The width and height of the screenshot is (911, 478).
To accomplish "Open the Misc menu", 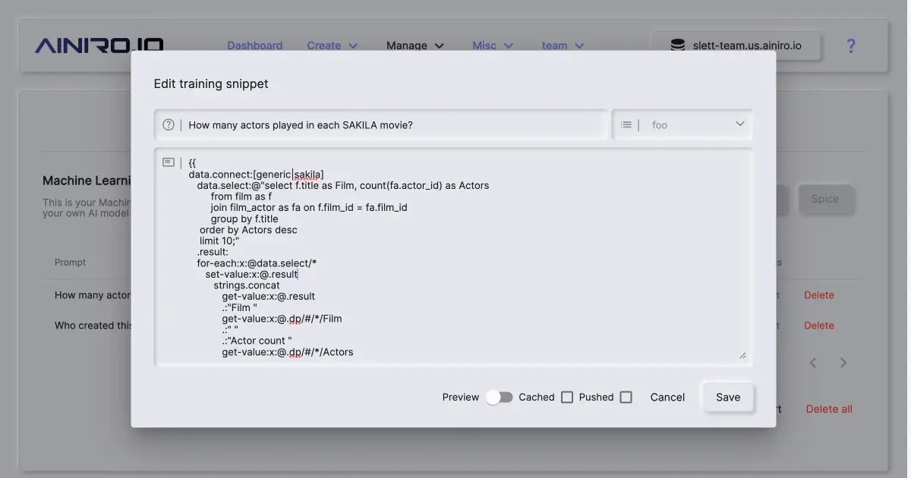I will click(x=493, y=46).
